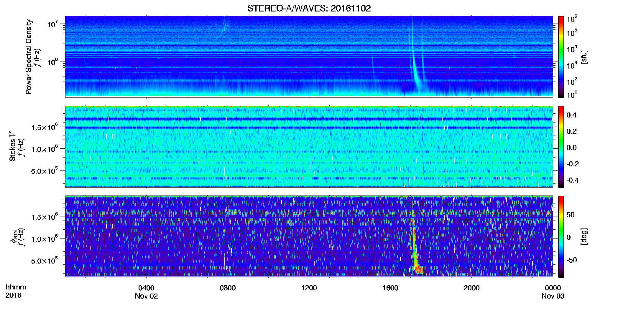Viewport: 618px width, 318px height.
Task: Select the Power Spectral Density axis label
Action: click(x=29, y=57)
